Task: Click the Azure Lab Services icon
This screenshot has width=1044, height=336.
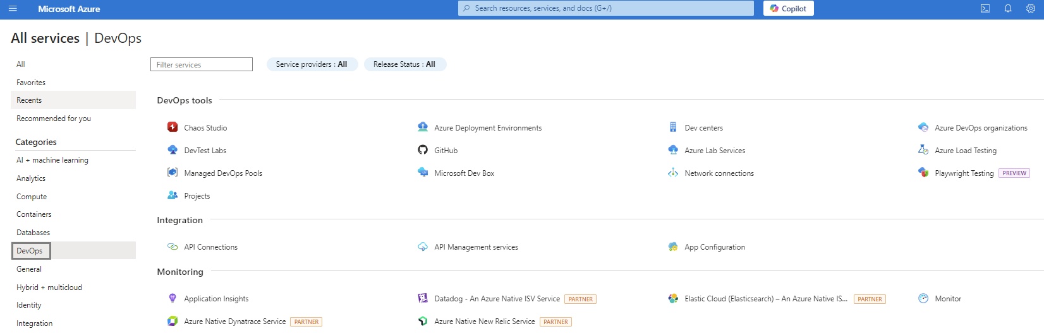Action: pos(673,149)
